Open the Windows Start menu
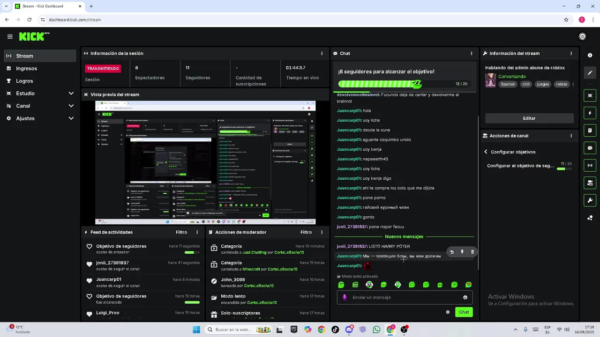Viewport: 600px width, 337px height. tap(196, 330)
